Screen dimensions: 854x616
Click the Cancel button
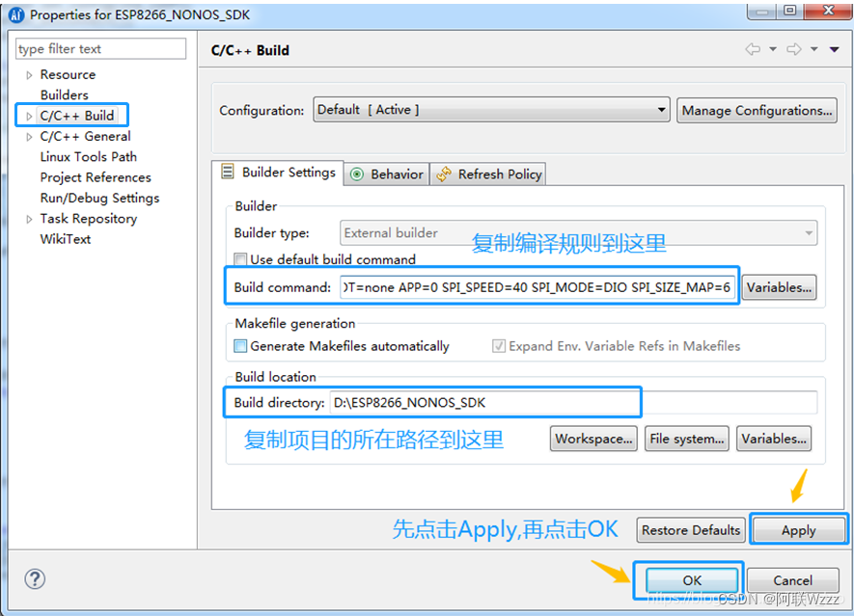pos(792,580)
